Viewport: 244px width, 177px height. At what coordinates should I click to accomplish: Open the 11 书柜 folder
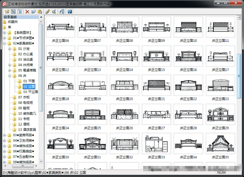point(24,119)
